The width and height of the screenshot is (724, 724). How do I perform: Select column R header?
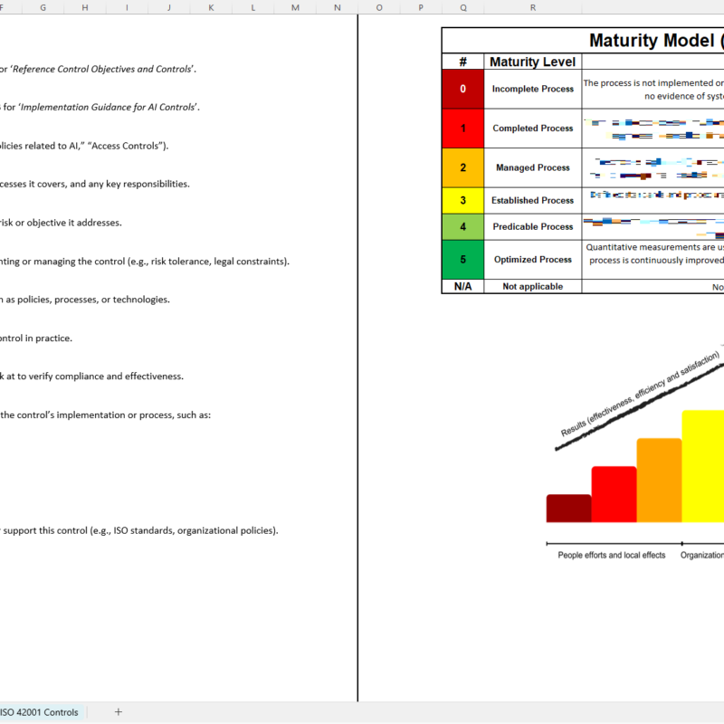point(532,7)
